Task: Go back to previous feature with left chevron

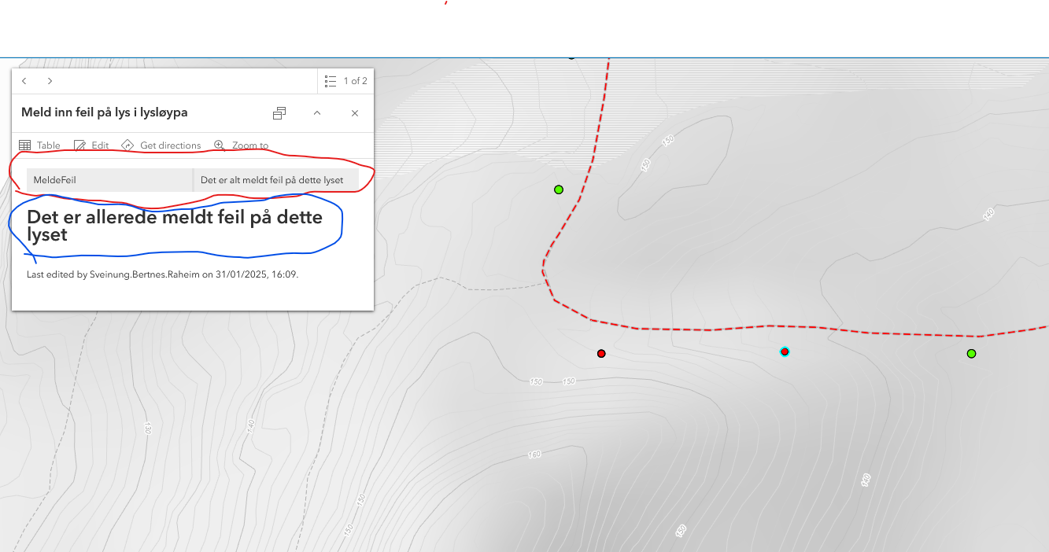Action: pos(24,80)
